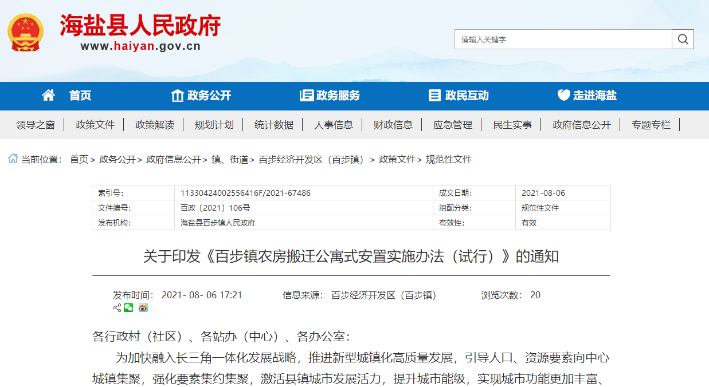This screenshot has width=709, height=387.
Task: Open 统计数据 from the secondary navigation
Action: tap(273, 124)
